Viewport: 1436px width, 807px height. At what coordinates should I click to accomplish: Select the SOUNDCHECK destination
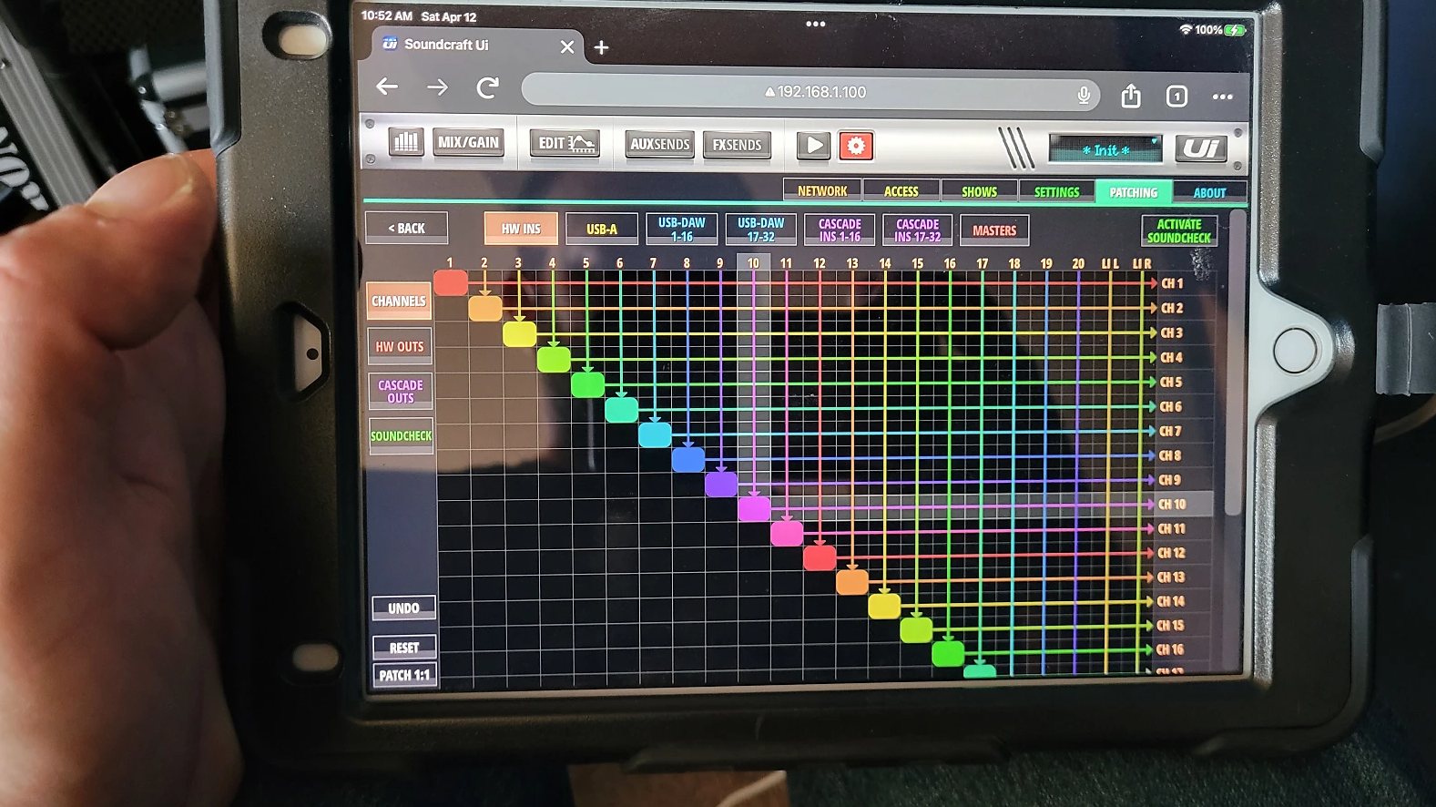pos(401,436)
